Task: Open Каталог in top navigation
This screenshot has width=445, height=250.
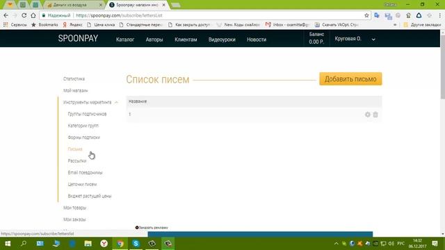Action: tap(125, 40)
